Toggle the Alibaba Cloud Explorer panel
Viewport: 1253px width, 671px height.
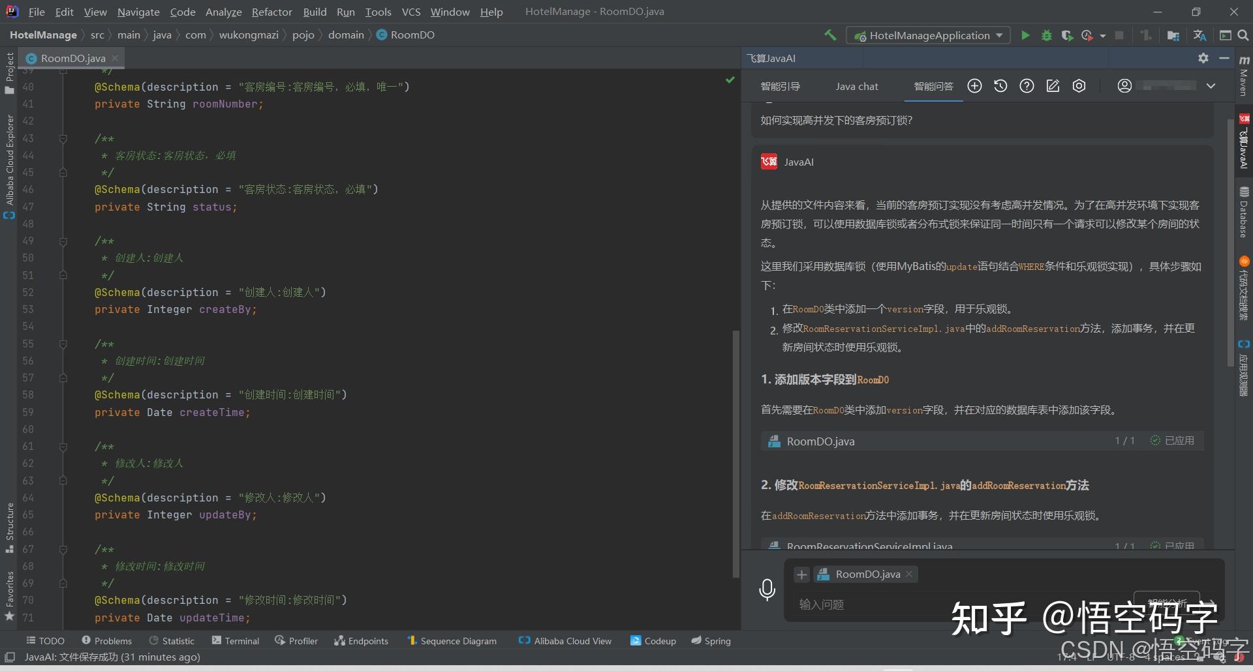[9, 166]
